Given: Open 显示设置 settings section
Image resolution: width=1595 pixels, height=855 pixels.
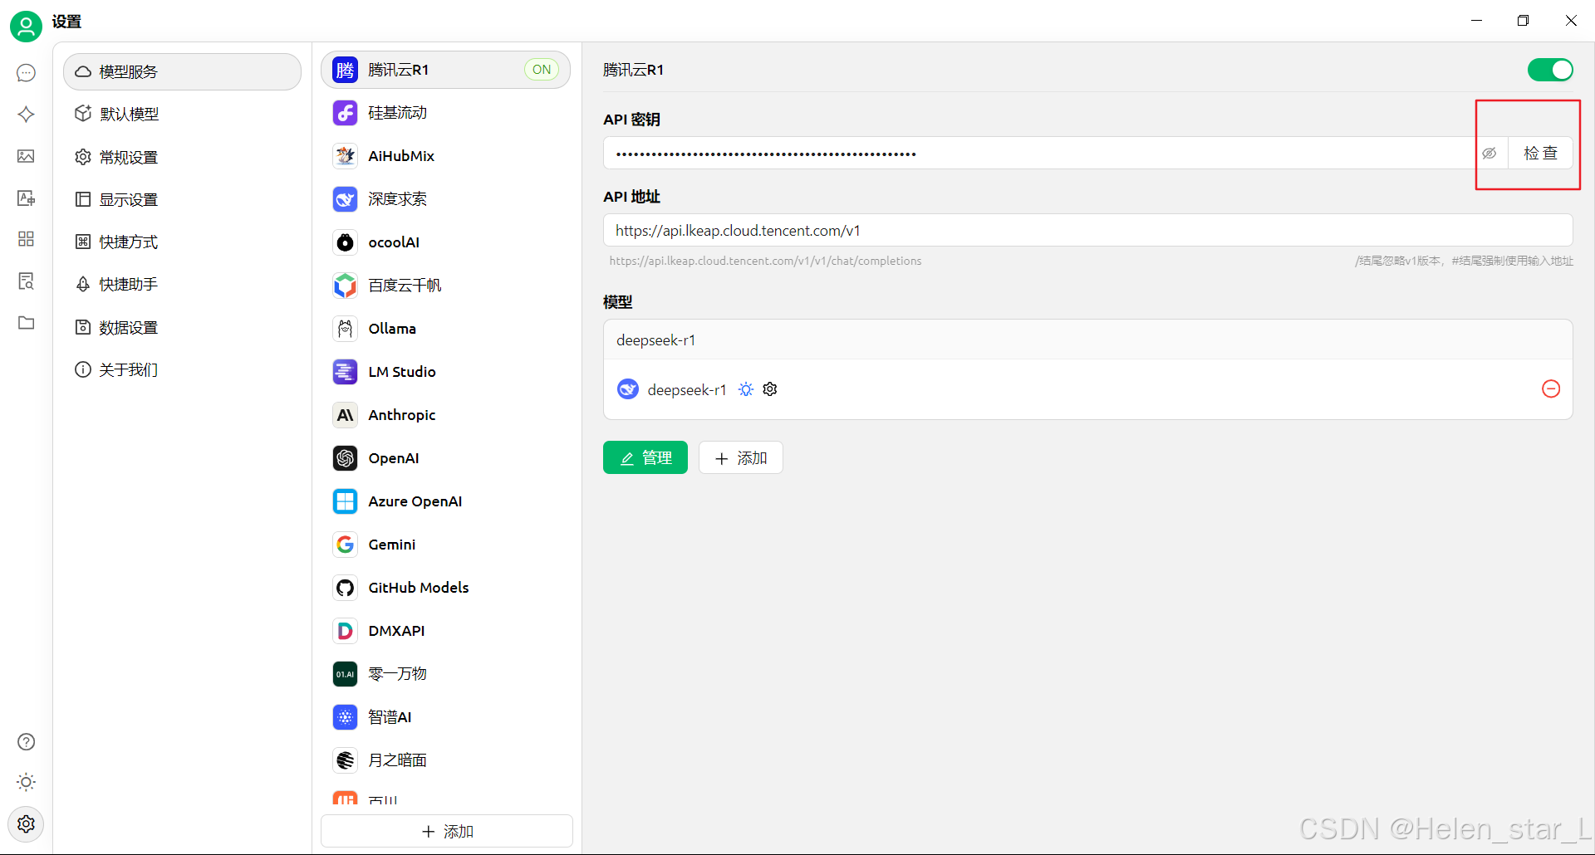Looking at the screenshot, I should click(182, 199).
